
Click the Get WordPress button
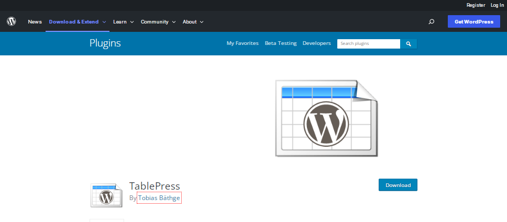click(473, 22)
